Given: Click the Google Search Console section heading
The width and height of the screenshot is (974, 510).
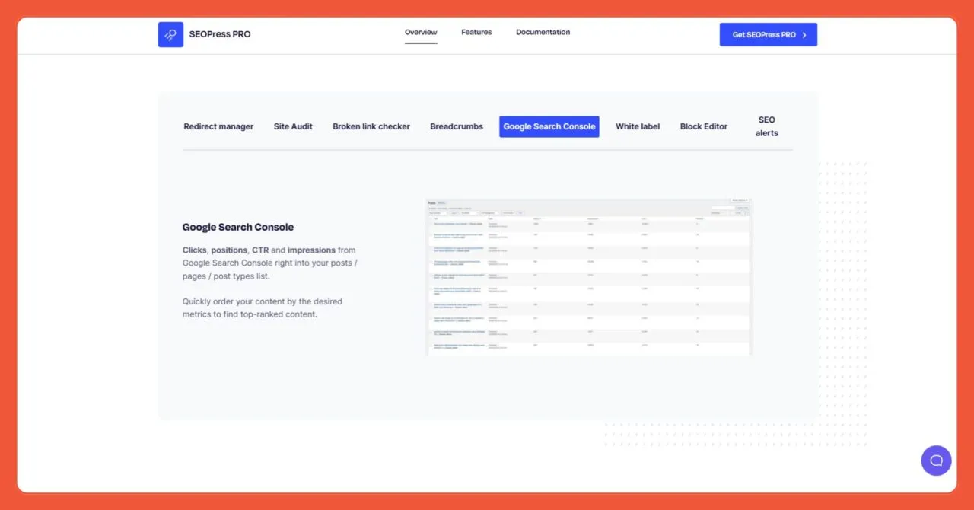Looking at the screenshot, I should (x=237, y=227).
